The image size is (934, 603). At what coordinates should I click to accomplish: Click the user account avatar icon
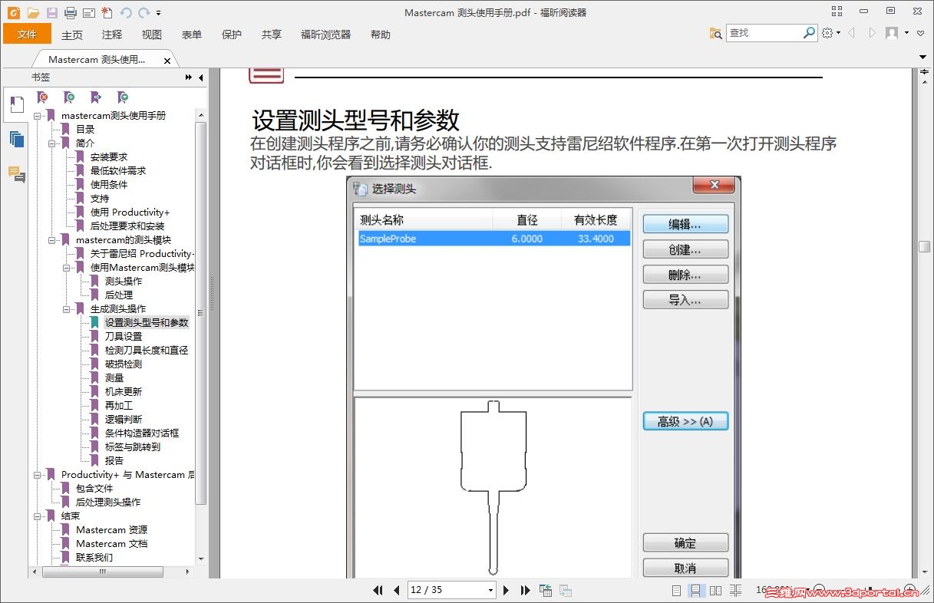pyautogui.click(x=892, y=33)
